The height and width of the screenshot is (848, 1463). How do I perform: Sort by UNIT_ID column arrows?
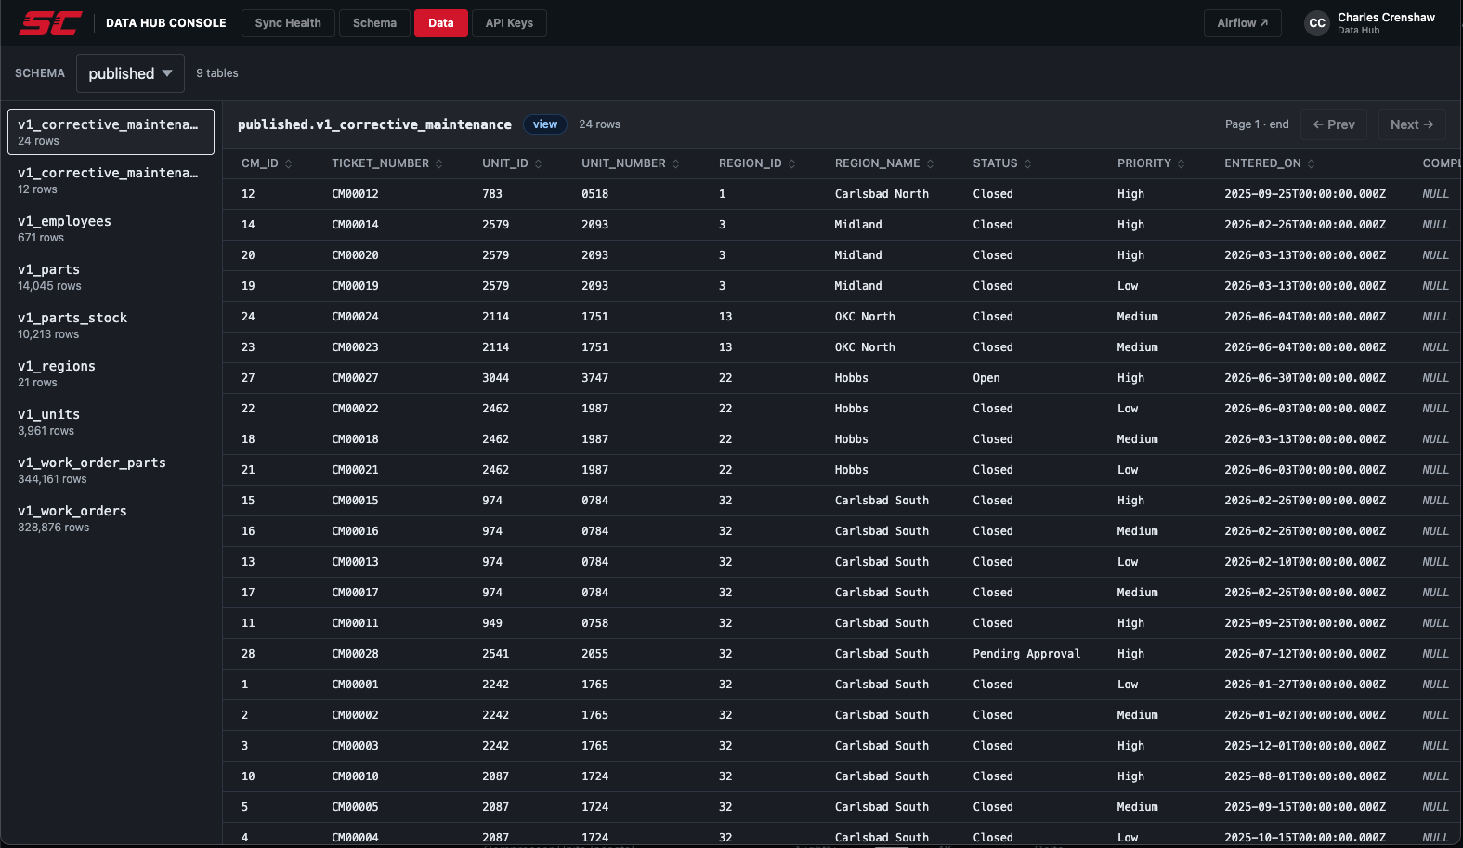[539, 163]
